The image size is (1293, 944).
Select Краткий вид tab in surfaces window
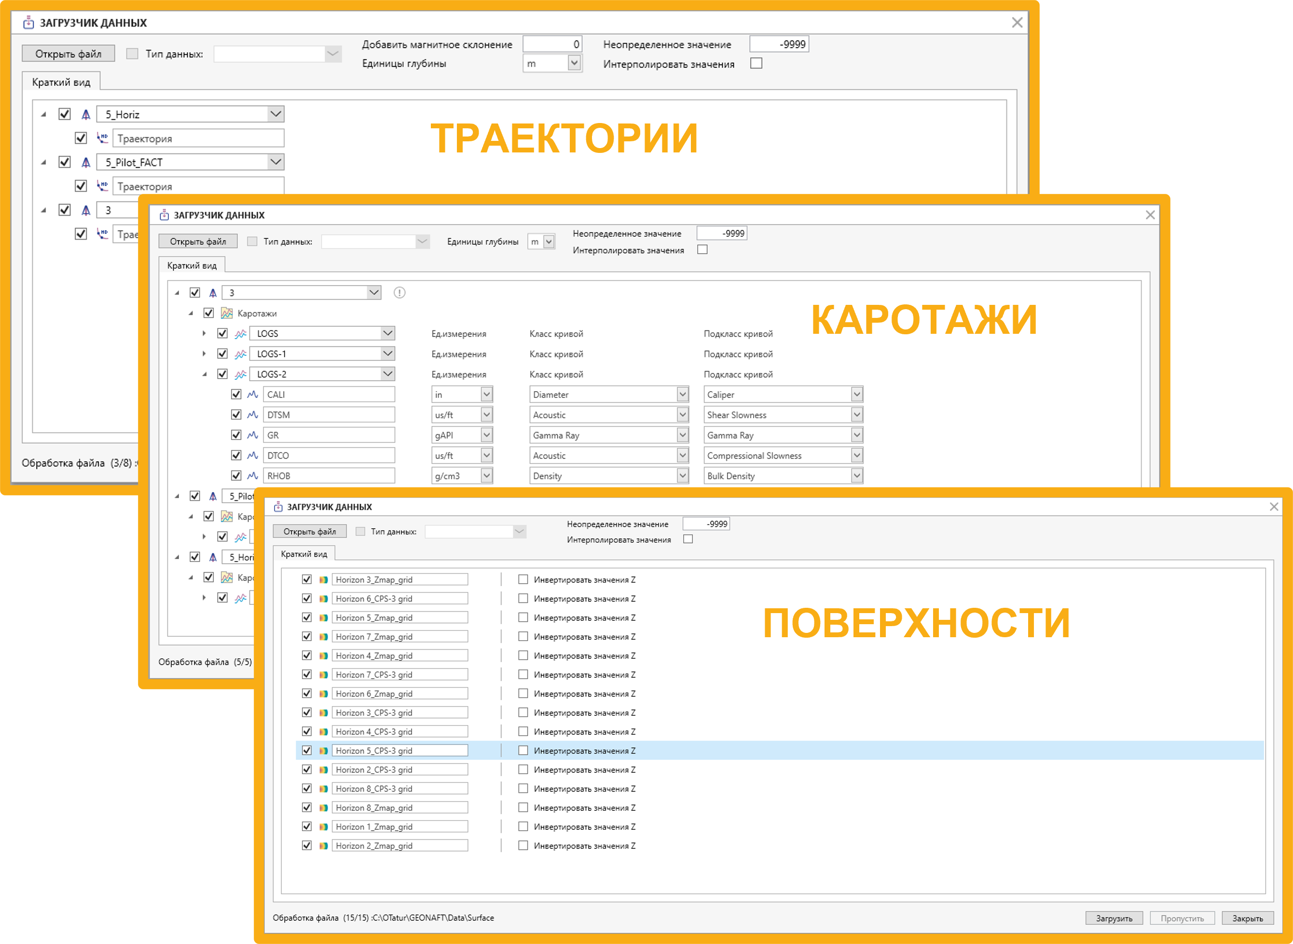304,554
